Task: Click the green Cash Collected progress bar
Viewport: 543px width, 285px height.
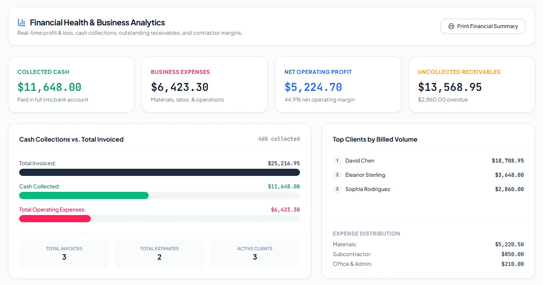Action: coord(84,195)
